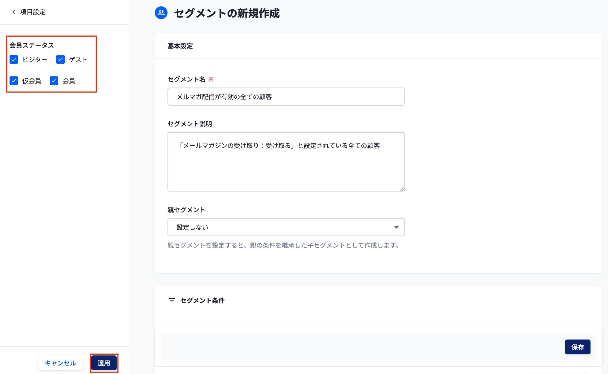
Task: Click the back chevron beside 項目設定
Action: point(14,12)
